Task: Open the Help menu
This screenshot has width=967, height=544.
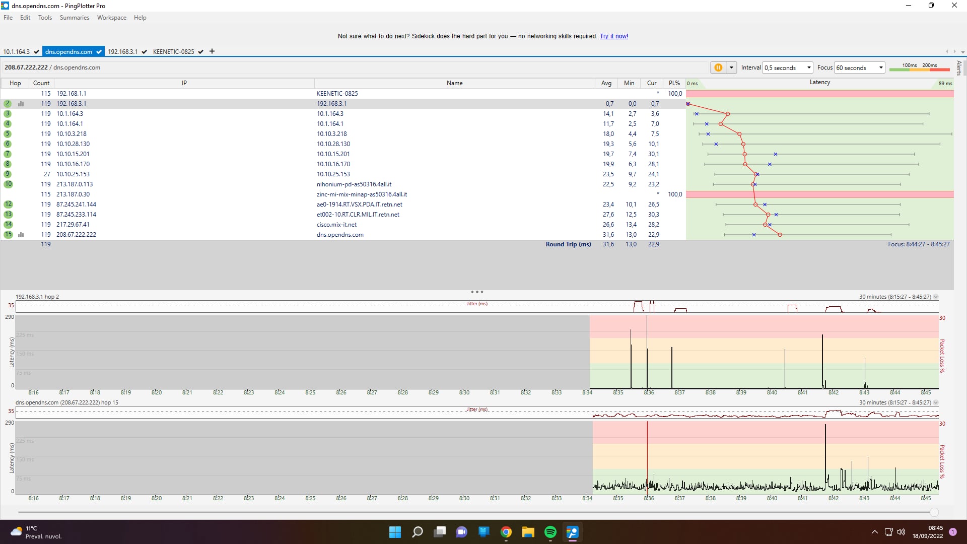Action: click(140, 18)
